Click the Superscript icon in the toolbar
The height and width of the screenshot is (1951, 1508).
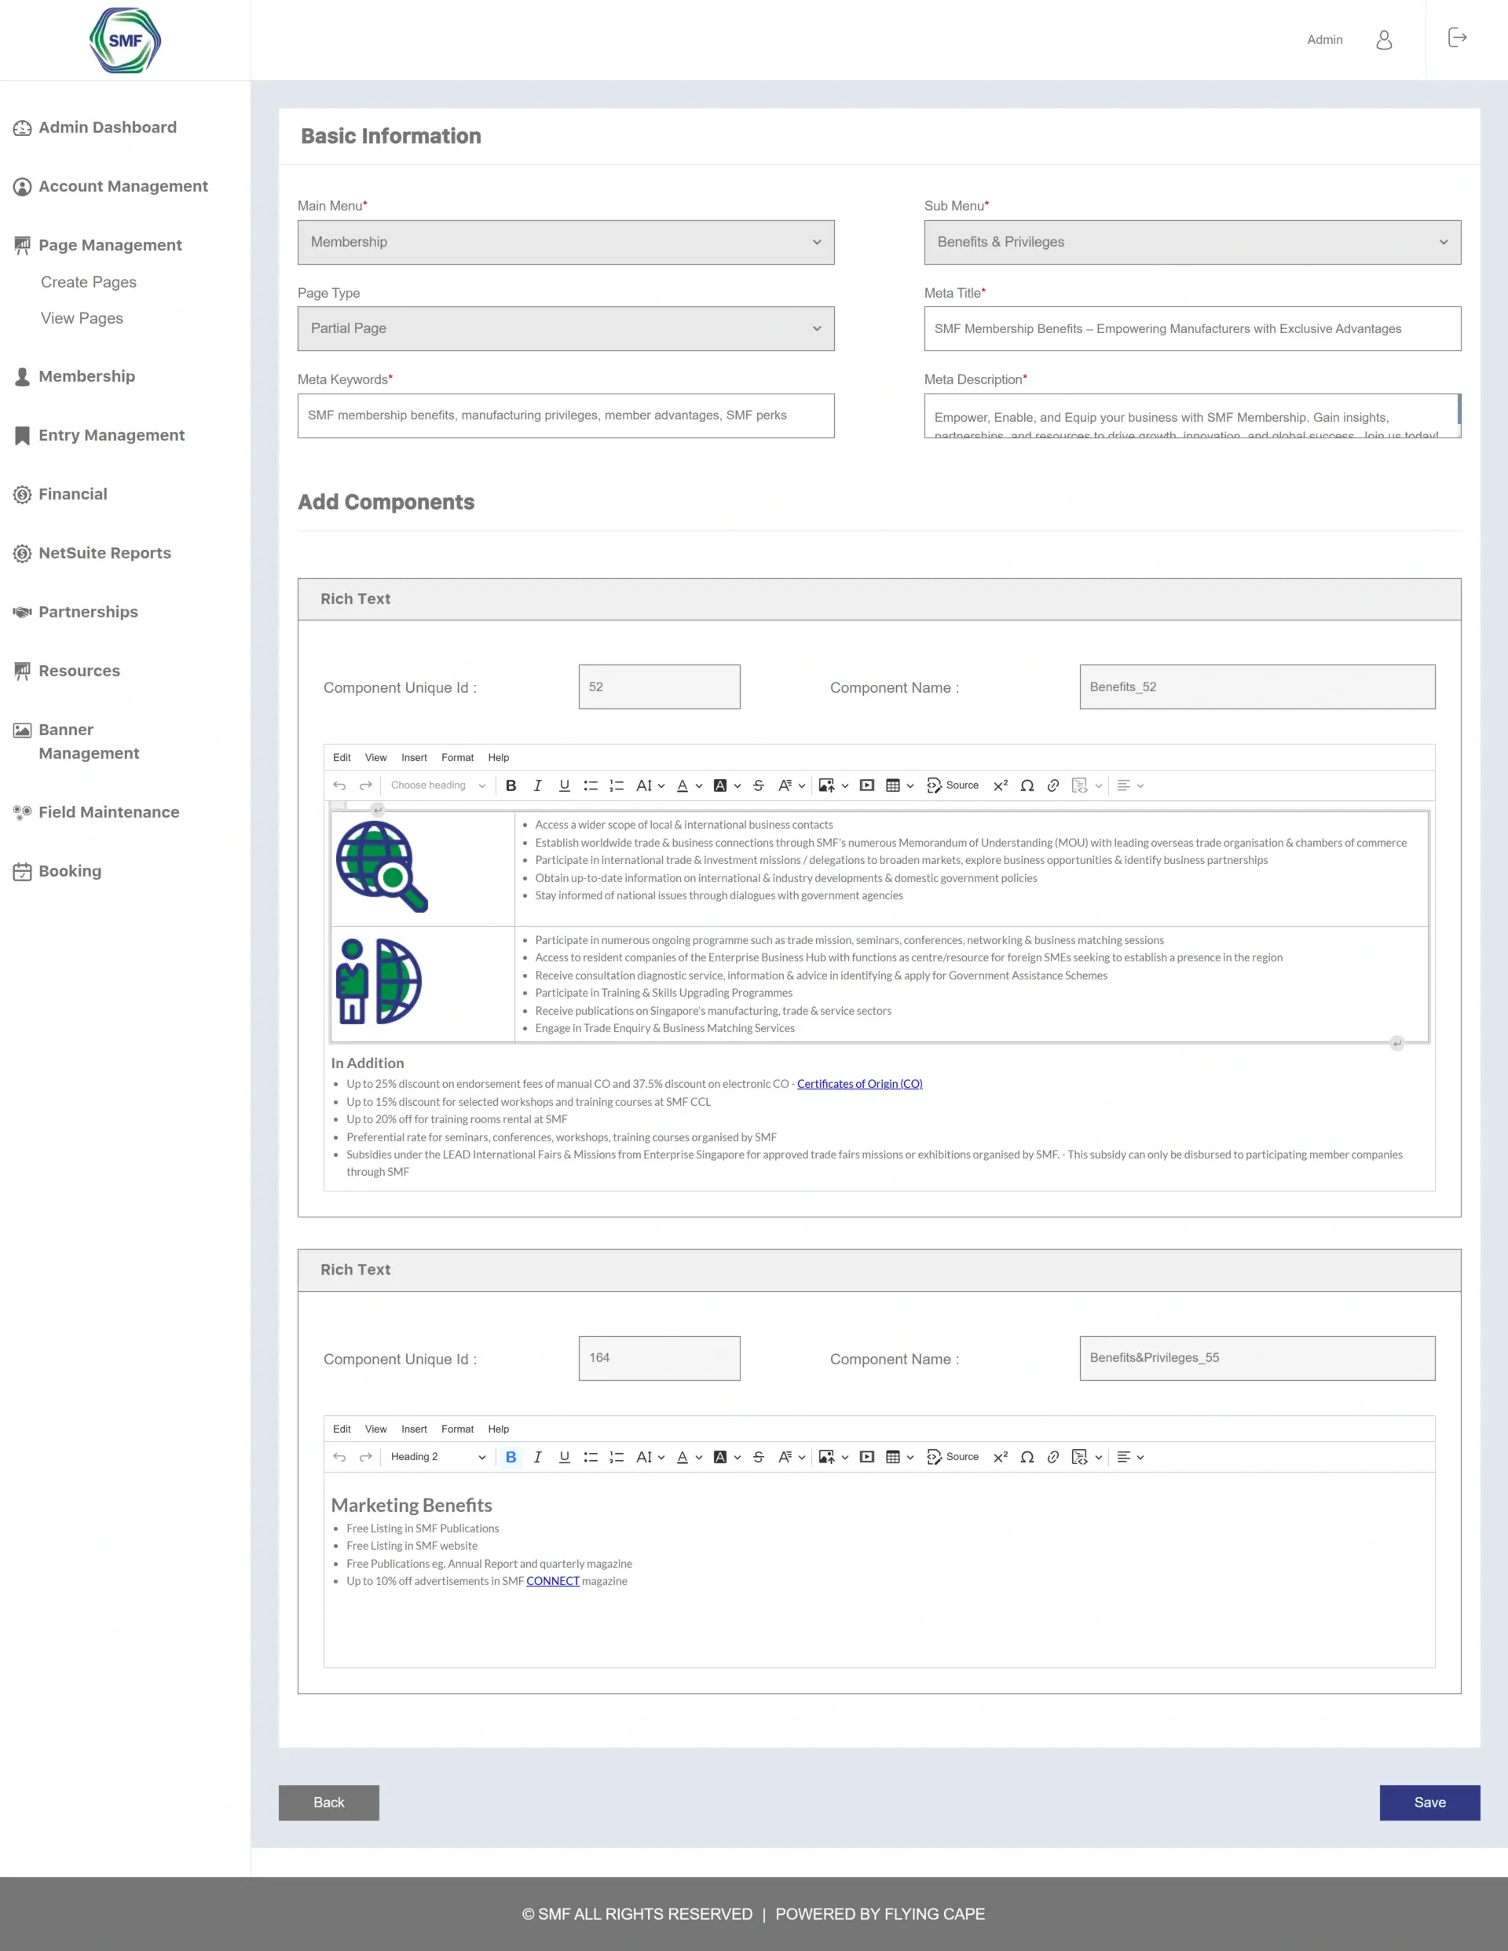coord(1001,785)
